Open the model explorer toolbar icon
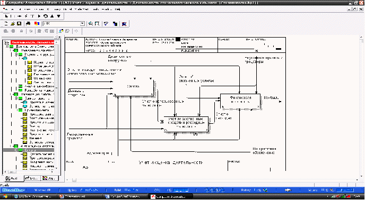Image resolution: width=365 pixels, height=200 pixels. pyautogui.click(x=115, y=24)
